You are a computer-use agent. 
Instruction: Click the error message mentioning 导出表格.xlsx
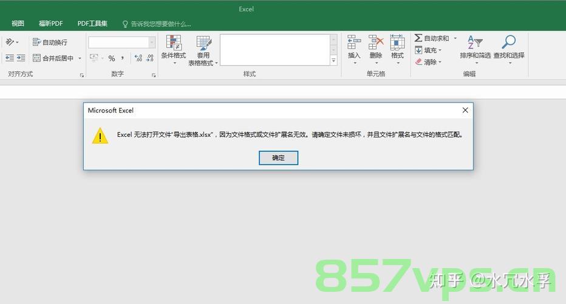(290, 134)
